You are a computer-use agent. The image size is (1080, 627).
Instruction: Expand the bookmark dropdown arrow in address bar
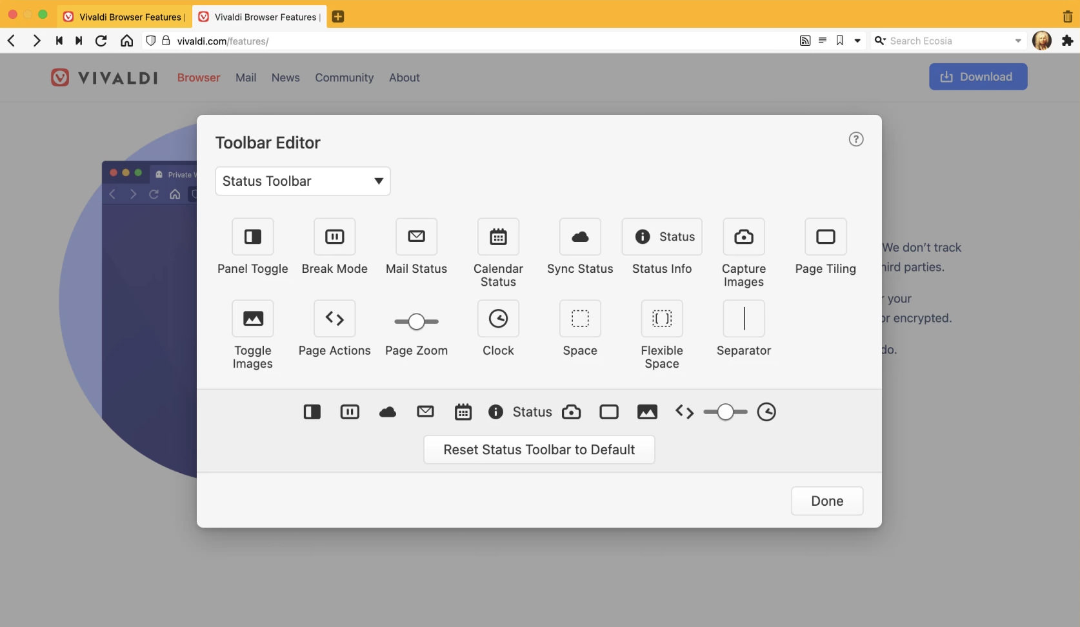857,41
